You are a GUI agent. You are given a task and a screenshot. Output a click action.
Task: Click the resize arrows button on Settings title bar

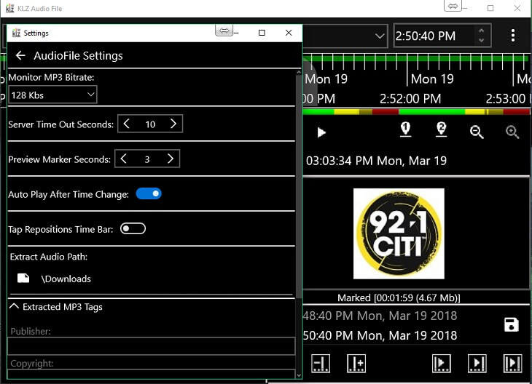click(224, 31)
